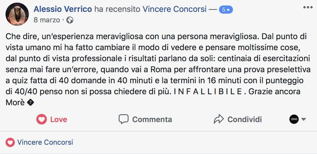Click the Condividi share arrow icon
Image resolution: width=317 pixels, height=154 pixels.
pos(218,119)
